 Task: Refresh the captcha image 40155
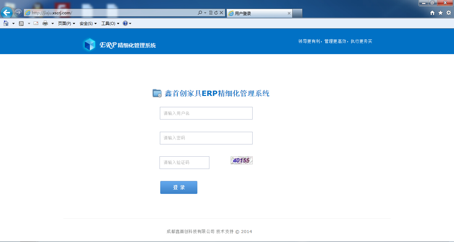pyautogui.click(x=242, y=160)
